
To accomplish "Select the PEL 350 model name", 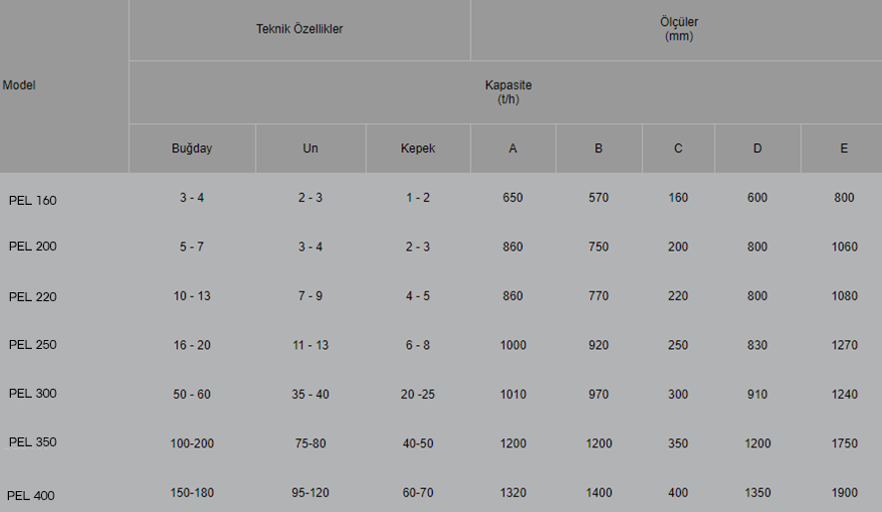I will pos(33,442).
